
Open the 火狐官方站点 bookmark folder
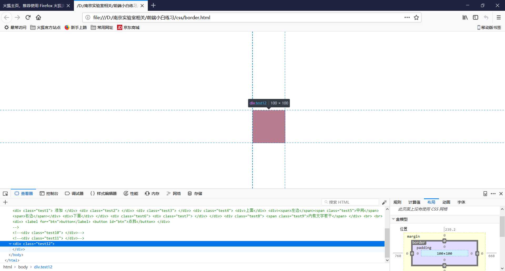(46, 27)
